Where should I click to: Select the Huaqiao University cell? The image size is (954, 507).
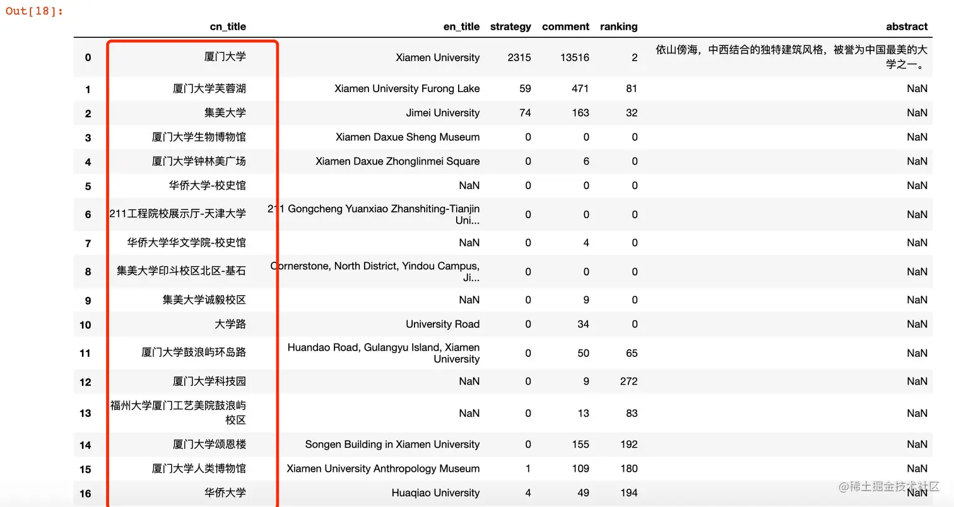pyautogui.click(x=435, y=493)
